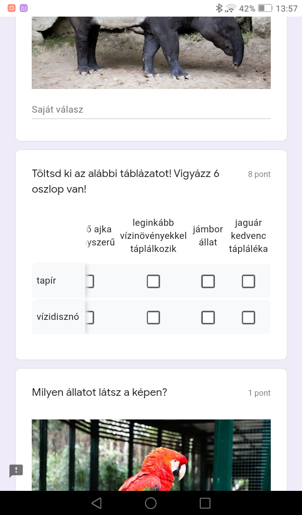Screen dimensions: 302x515
Task: Tap the vízidisznó row label
Action: click(58, 317)
